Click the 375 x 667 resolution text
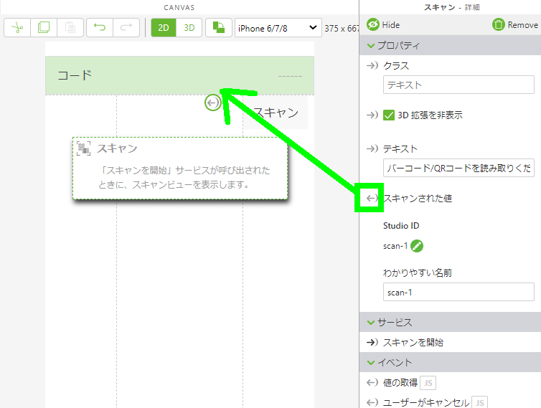Image resolution: width=541 pixels, height=408 pixels. 342,28
